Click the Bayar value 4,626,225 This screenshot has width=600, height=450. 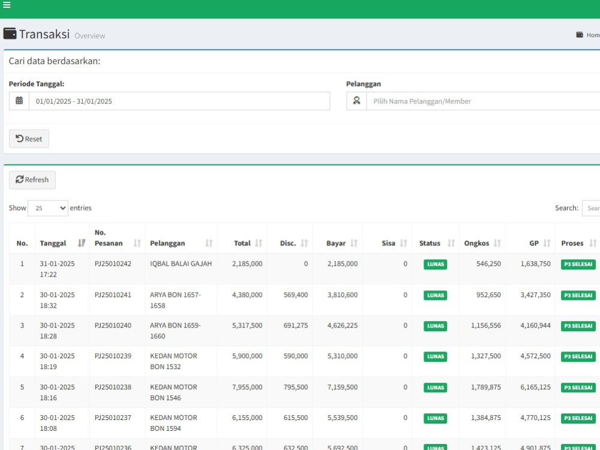tap(343, 325)
